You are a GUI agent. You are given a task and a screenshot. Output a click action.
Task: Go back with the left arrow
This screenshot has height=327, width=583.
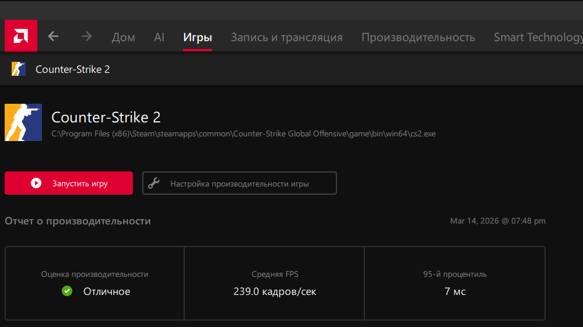pyautogui.click(x=53, y=37)
